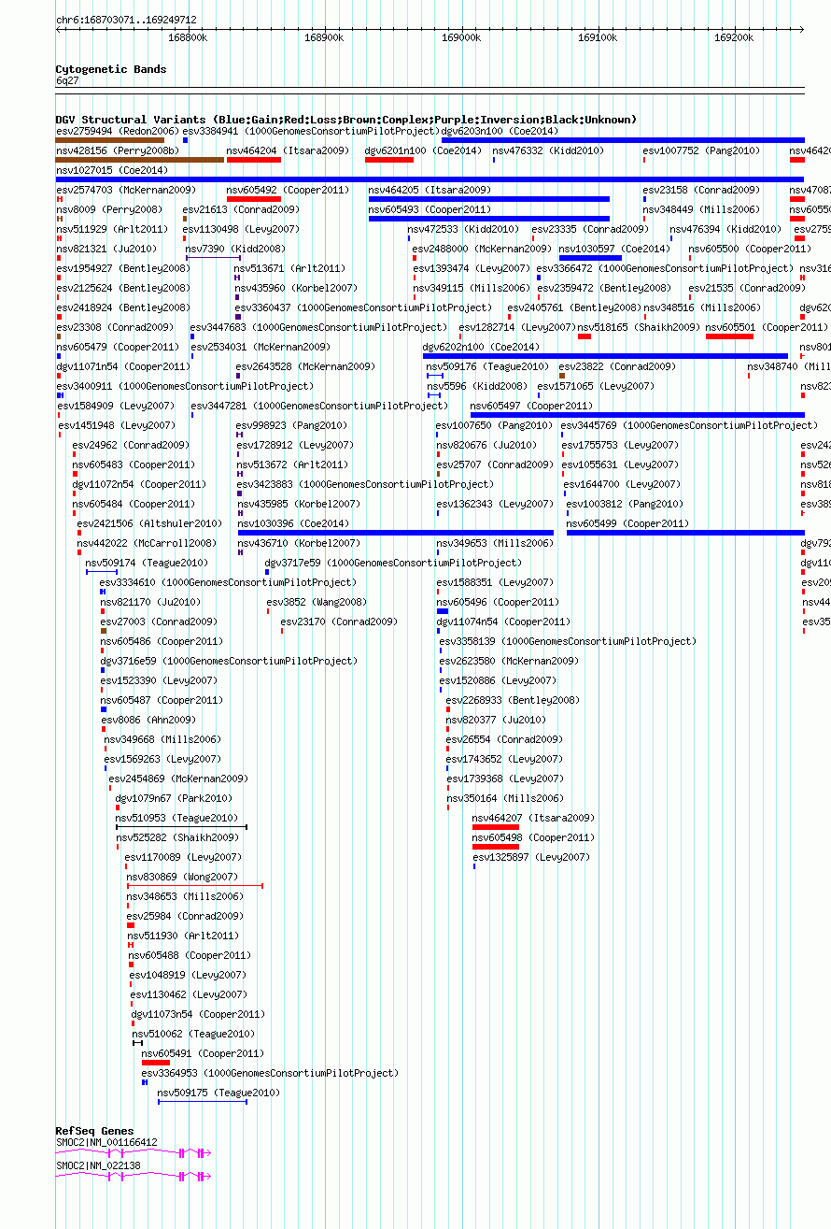Select red loss bar under nsv464204 (Itsara2009)

254,160
